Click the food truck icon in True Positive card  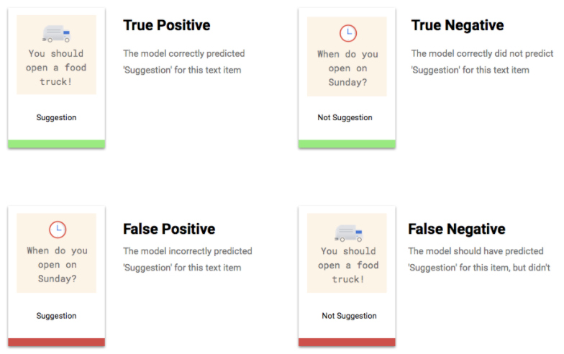tap(56, 34)
